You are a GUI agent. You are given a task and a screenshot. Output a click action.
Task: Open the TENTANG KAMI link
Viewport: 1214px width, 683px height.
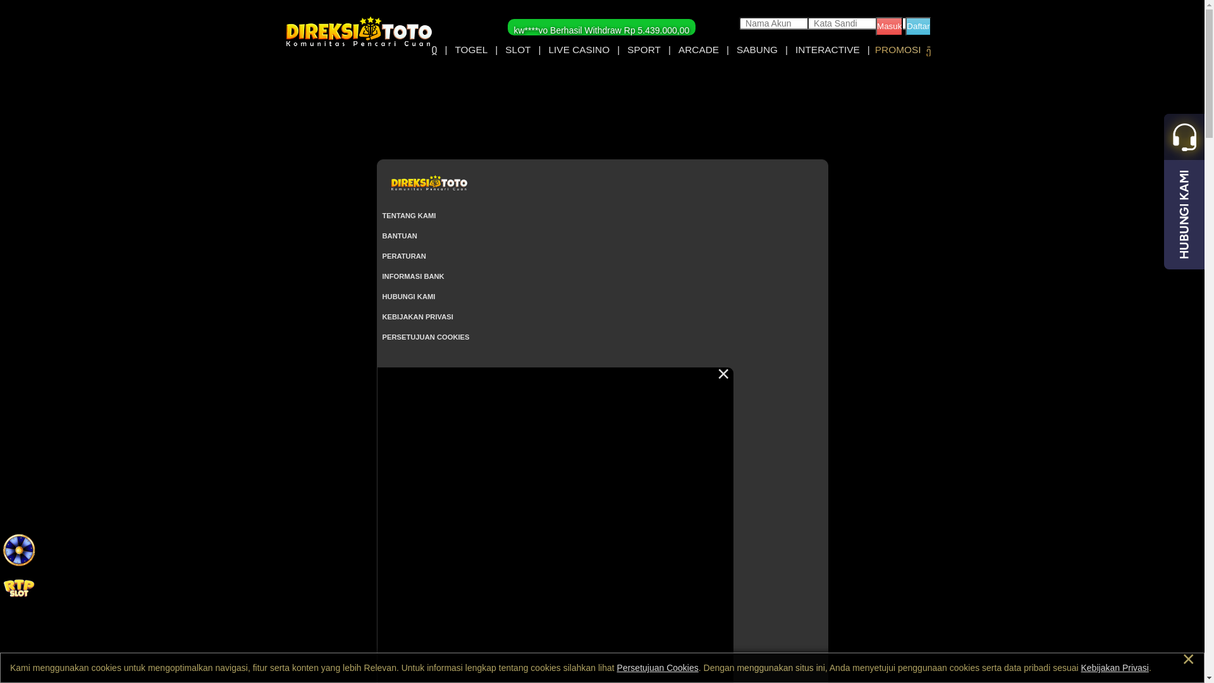coord(409,216)
